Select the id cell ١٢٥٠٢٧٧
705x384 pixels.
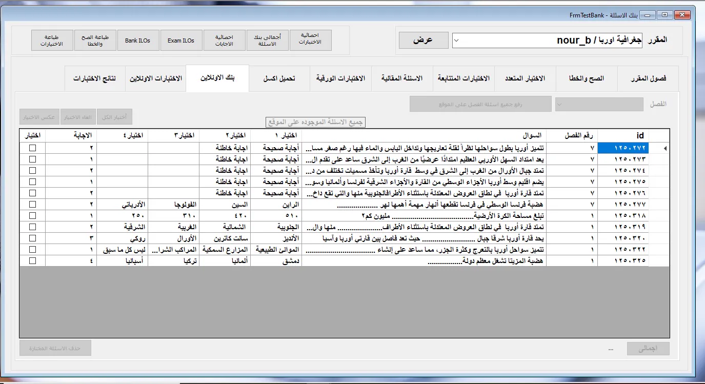click(x=623, y=204)
